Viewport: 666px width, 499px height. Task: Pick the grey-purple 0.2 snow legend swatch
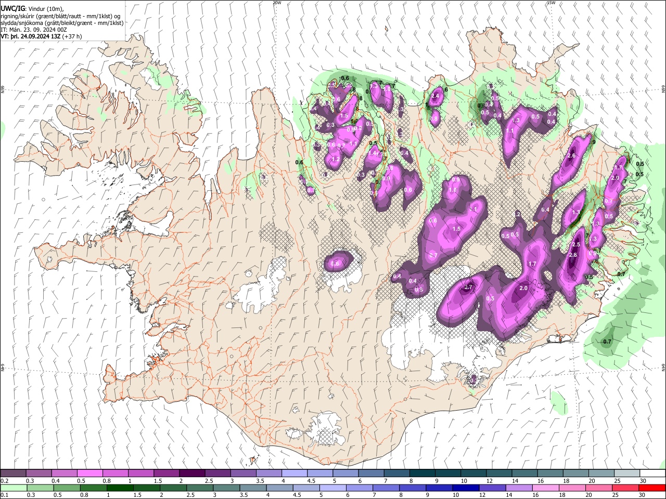pos(13,473)
